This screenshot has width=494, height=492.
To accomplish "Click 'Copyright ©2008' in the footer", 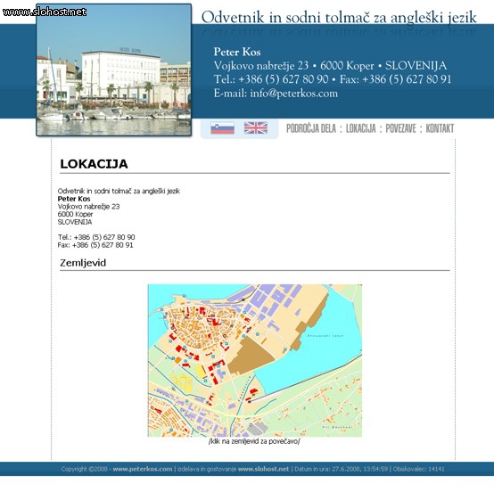I will pos(85,469).
